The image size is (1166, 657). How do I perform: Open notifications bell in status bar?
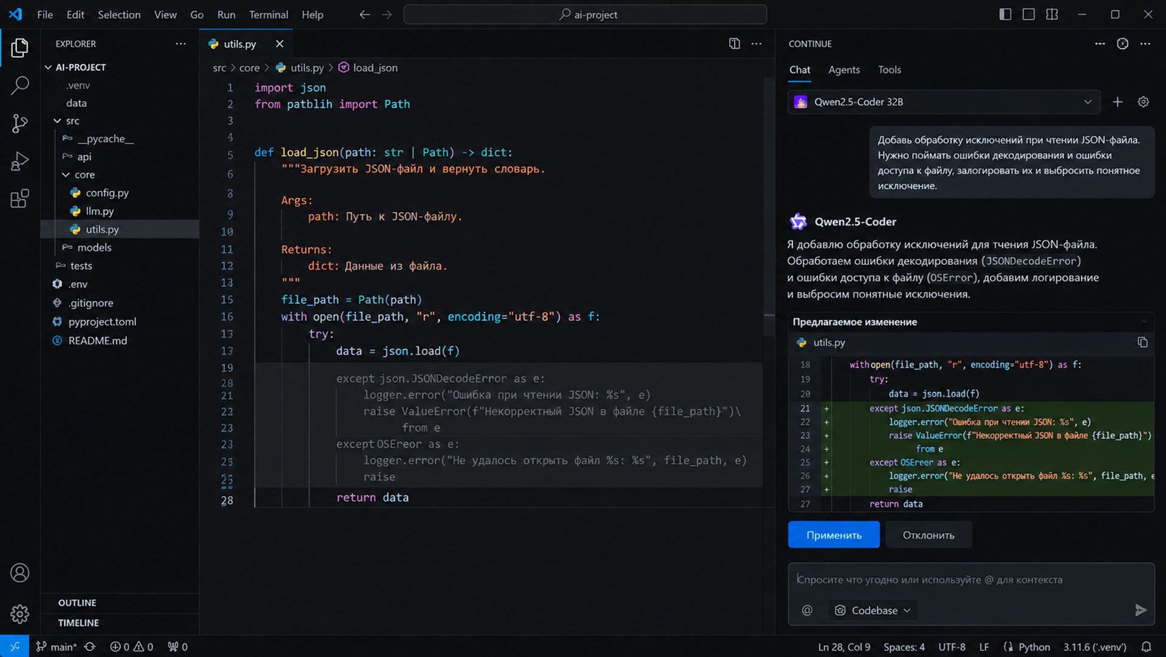click(x=1146, y=647)
